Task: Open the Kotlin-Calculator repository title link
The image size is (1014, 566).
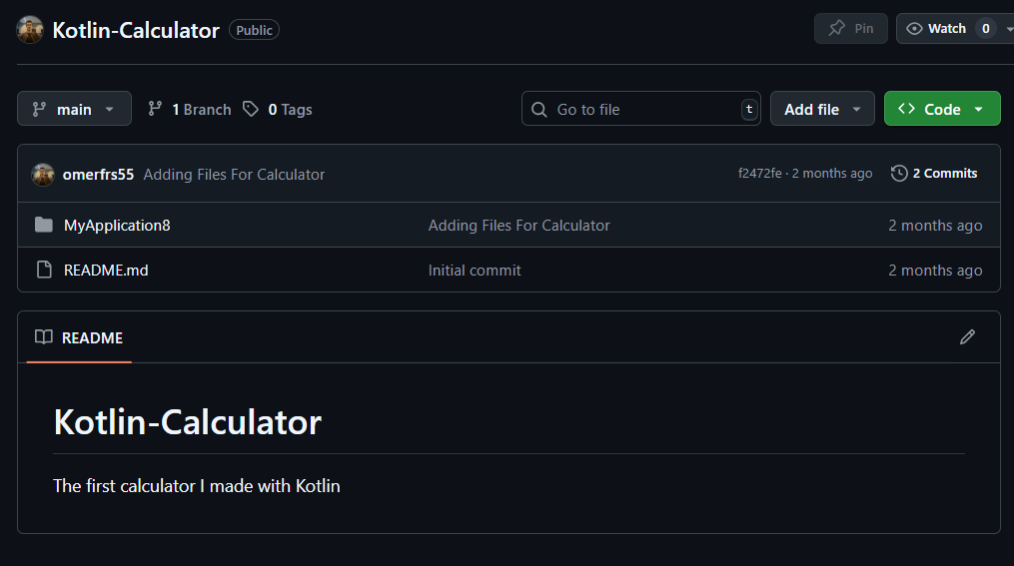Action: pyautogui.click(x=136, y=30)
